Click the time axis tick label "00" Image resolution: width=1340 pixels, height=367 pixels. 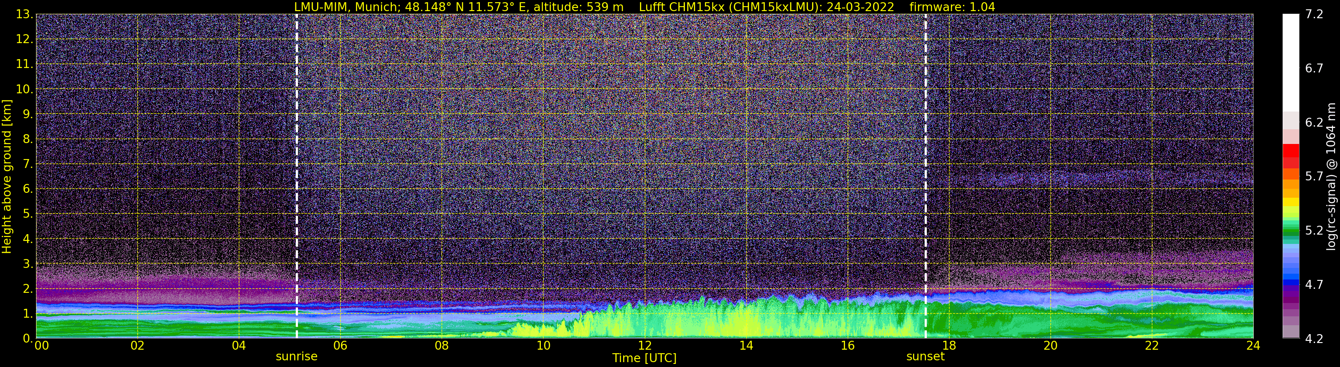pos(42,346)
